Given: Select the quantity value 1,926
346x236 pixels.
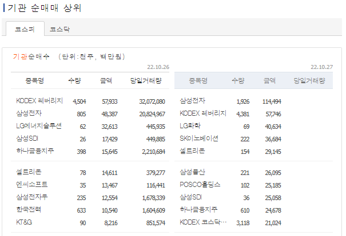Looking at the screenshot, I should [243, 101].
